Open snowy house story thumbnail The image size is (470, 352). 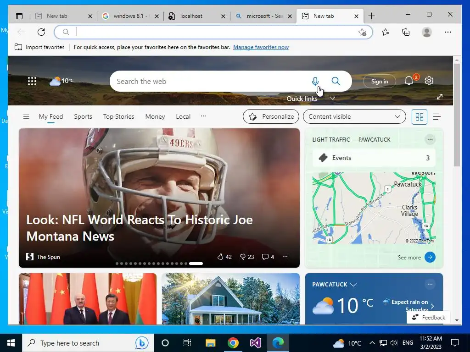tap(231, 299)
